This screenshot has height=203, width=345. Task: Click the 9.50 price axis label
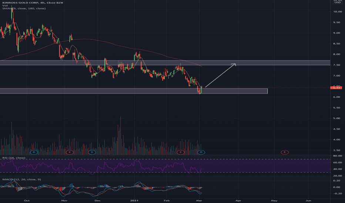337,22
